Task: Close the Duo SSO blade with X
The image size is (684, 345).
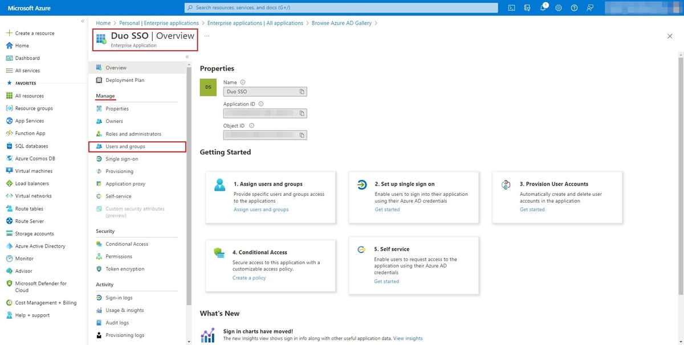Action: 670,36
